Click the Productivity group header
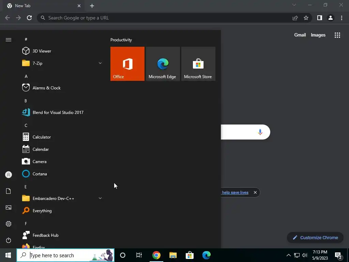 pos(121,40)
